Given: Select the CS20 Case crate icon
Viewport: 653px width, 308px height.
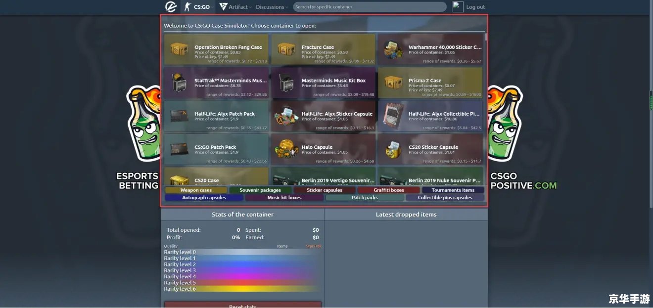Looking at the screenshot, I should (x=179, y=180).
